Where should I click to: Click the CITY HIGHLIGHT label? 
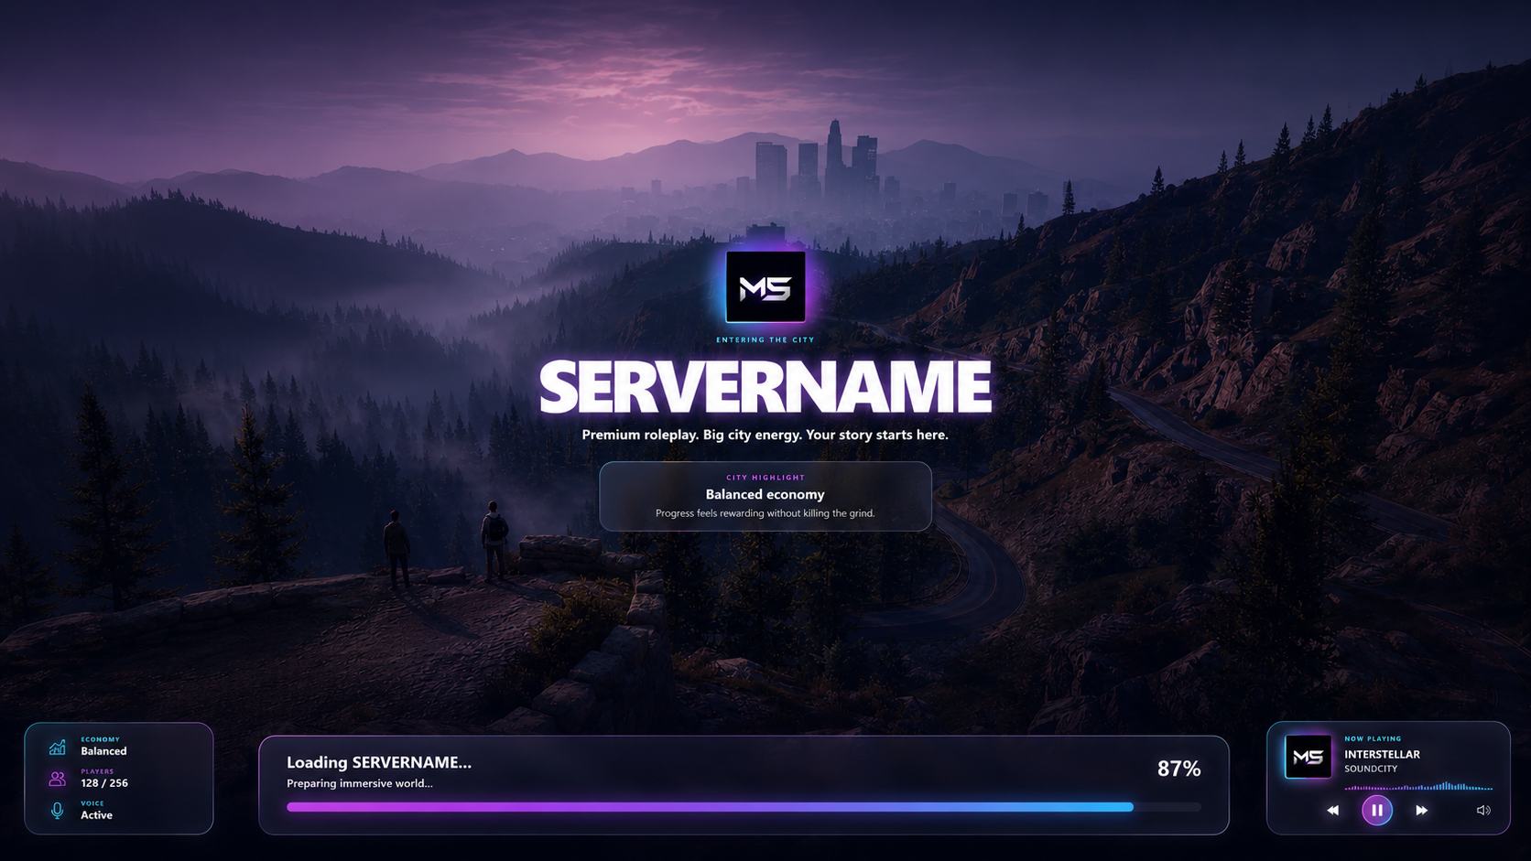click(765, 478)
